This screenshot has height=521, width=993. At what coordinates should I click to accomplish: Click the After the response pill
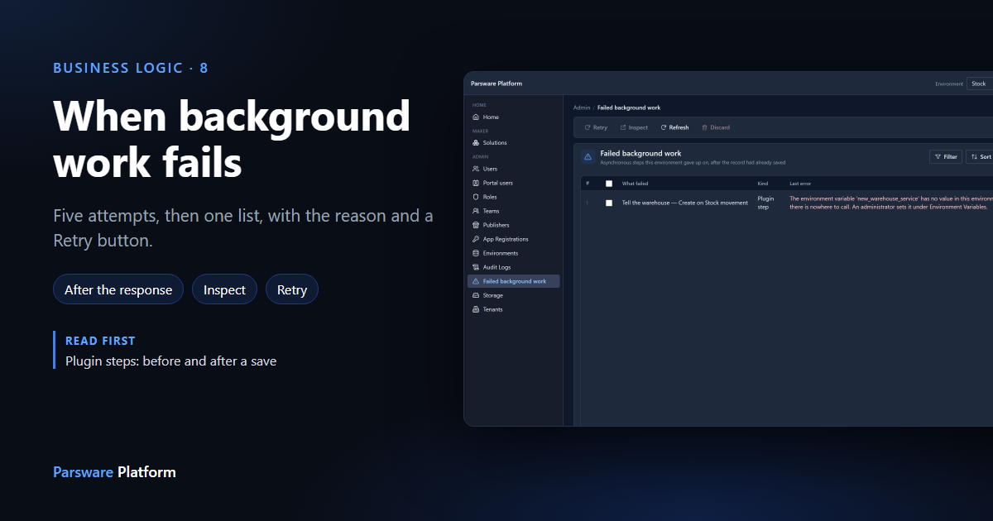tap(118, 289)
